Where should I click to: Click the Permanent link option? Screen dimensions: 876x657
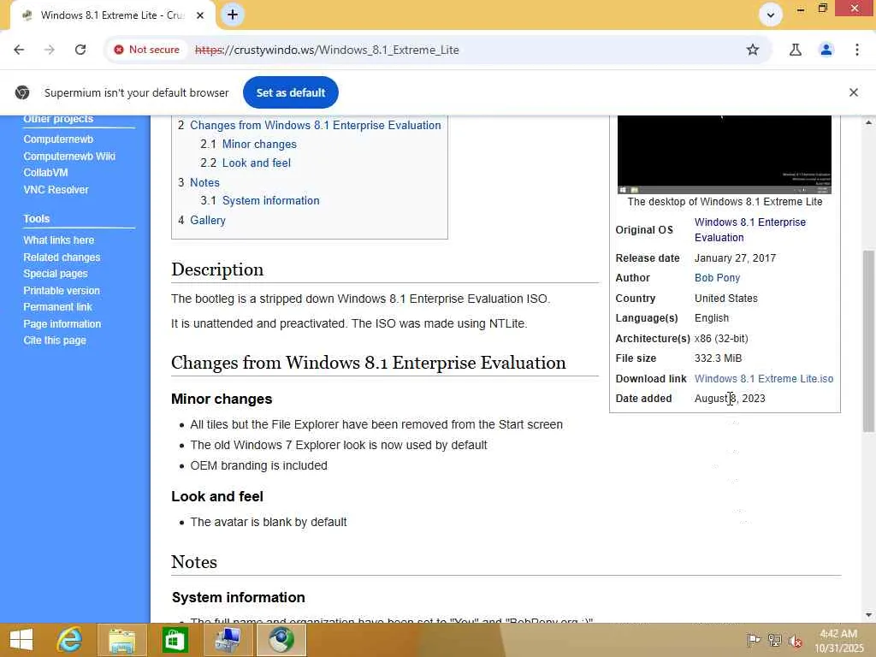point(57,307)
